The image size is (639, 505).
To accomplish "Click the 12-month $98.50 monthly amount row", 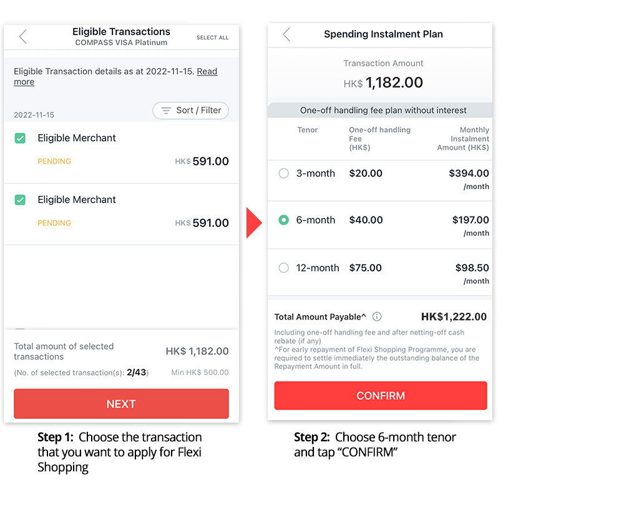I will pos(472,268).
